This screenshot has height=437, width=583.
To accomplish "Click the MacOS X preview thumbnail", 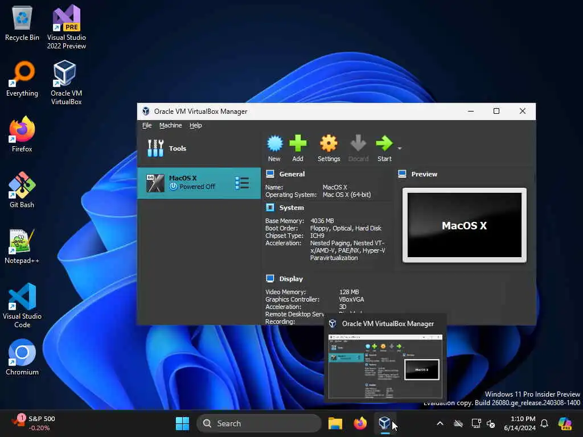I will [465, 225].
